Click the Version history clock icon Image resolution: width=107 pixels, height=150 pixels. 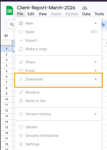point(21,114)
